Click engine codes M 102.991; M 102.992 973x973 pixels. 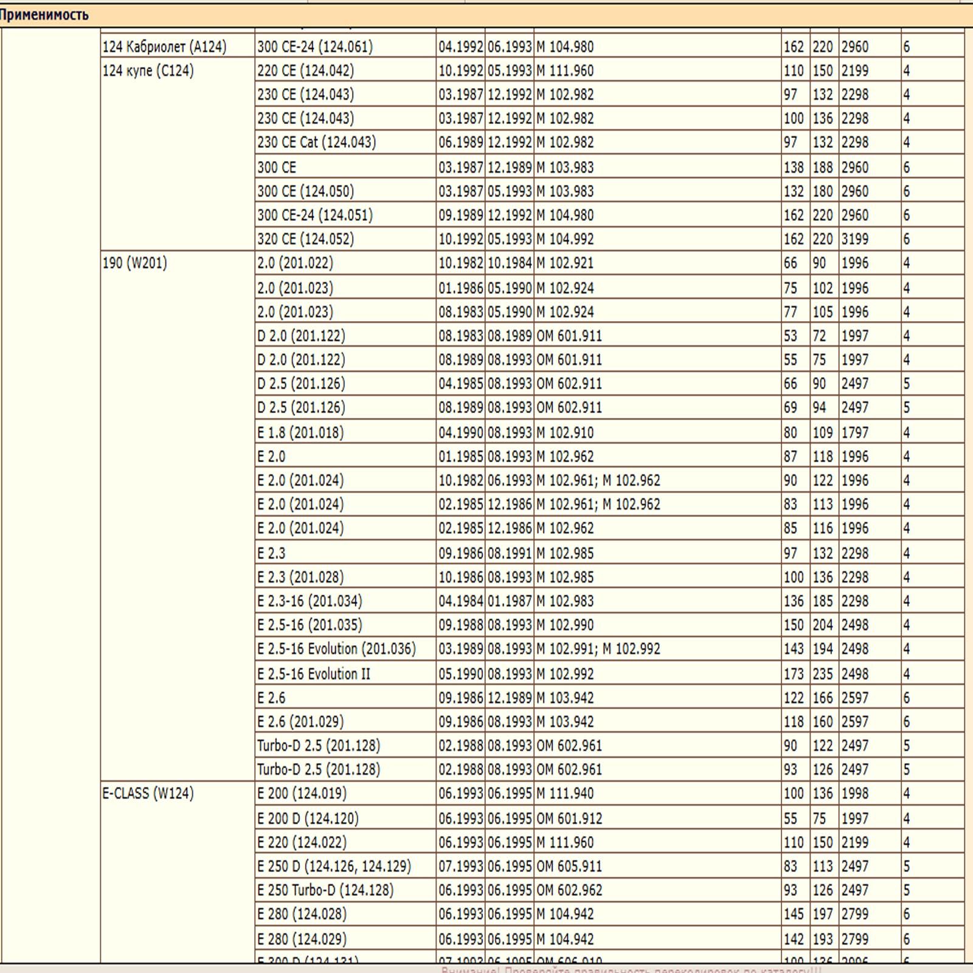(598, 649)
